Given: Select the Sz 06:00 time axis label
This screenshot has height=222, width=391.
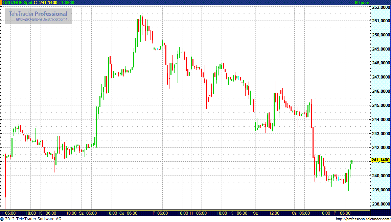Looking at the screenshot, I should pyautogui.click(x=88, y=213).
